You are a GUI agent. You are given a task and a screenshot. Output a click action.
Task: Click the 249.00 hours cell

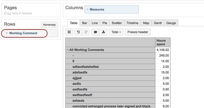point(163,56)
